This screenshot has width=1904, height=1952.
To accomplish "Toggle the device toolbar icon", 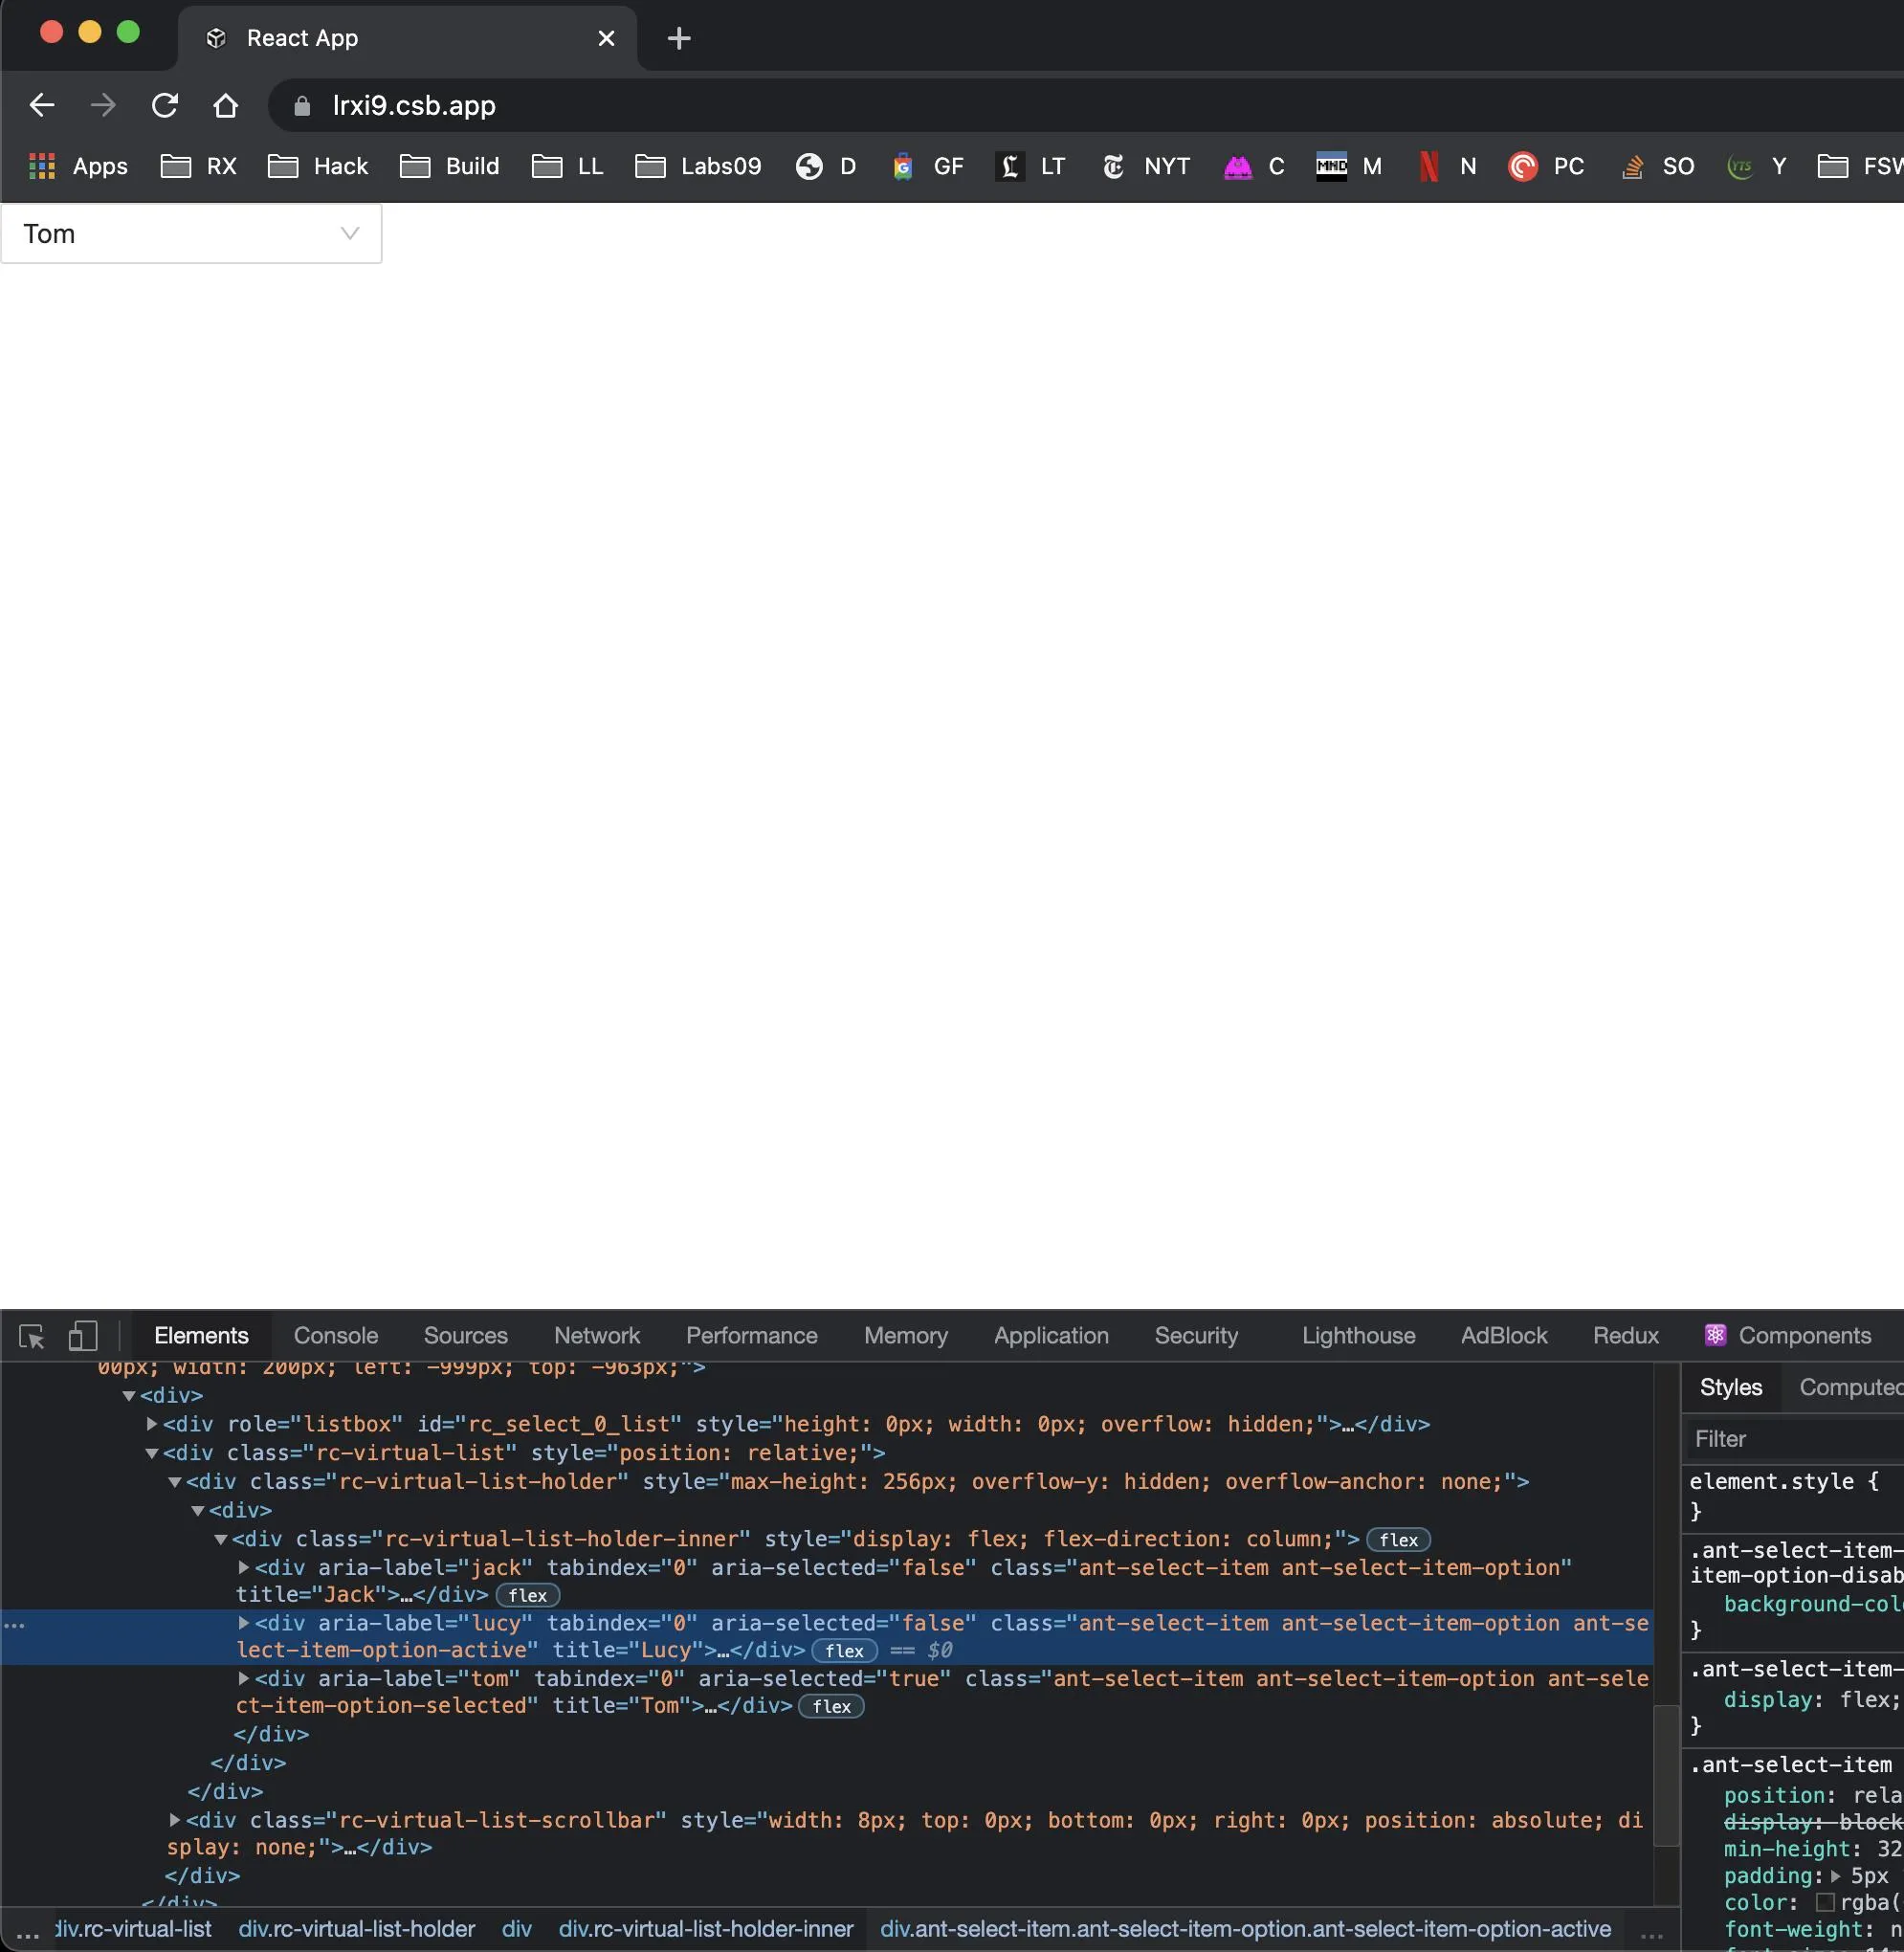I will (82, 1336).
